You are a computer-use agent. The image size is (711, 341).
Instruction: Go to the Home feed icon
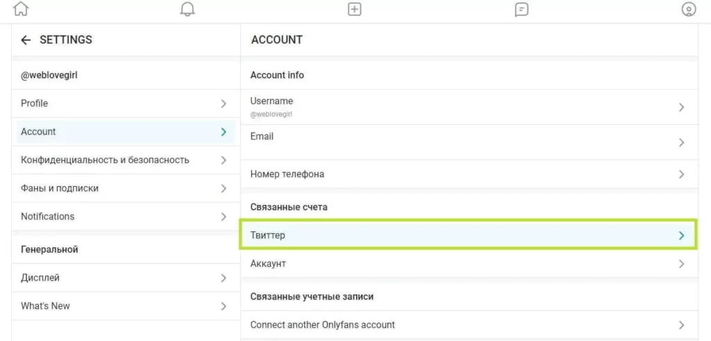(x=21, y=9)
